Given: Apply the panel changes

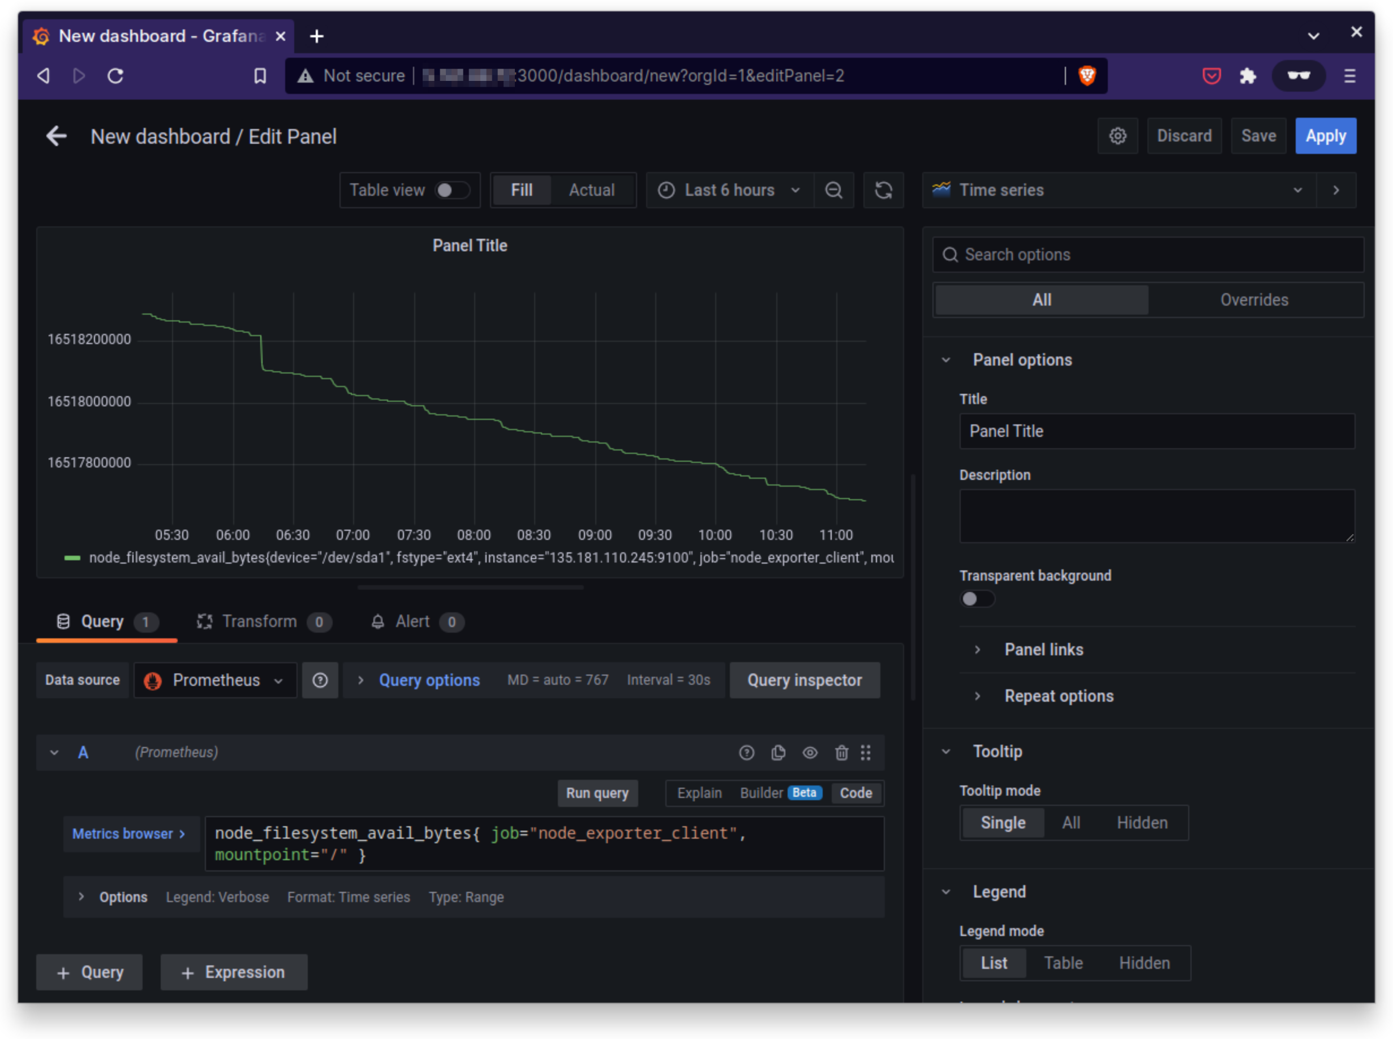Looking at the screenshot, I should [1326, 135].
